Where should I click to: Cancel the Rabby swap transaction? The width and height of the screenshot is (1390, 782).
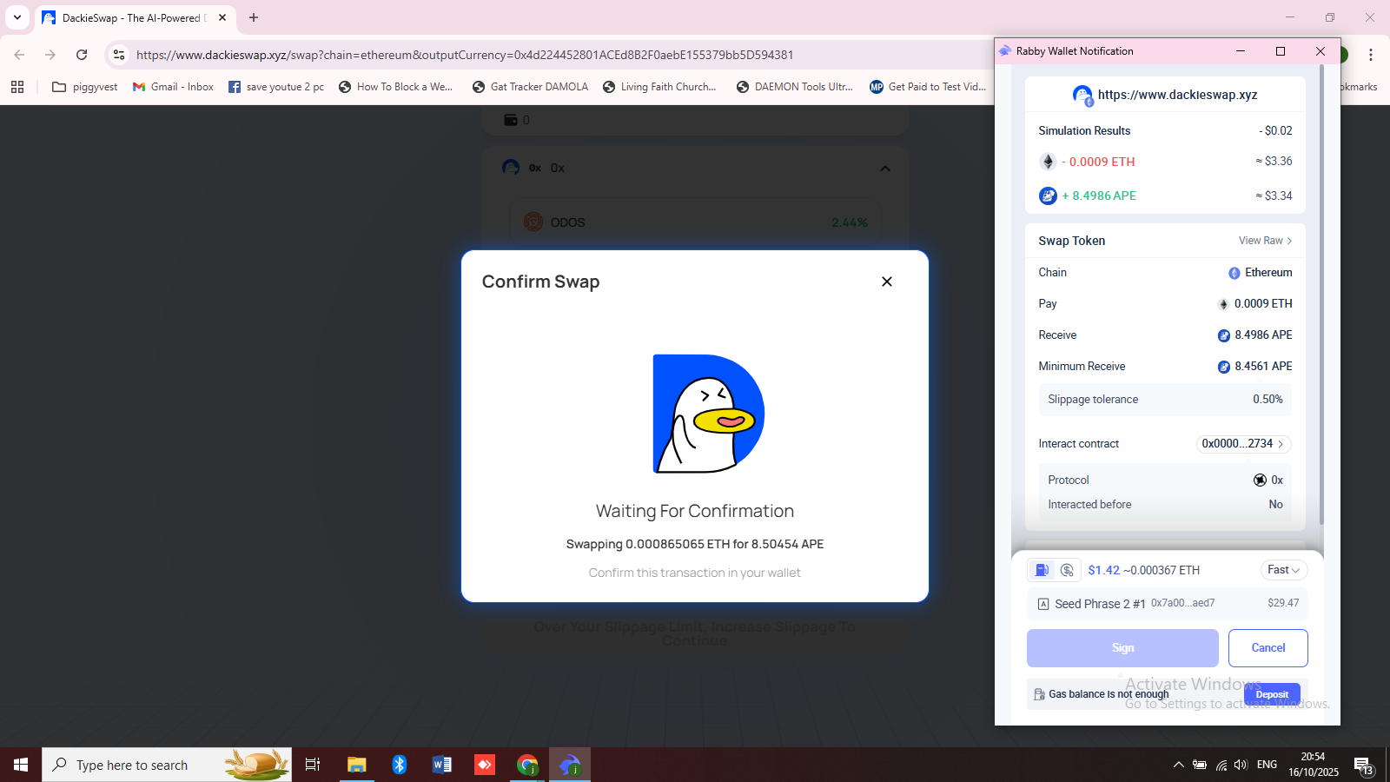[1268, 648]
